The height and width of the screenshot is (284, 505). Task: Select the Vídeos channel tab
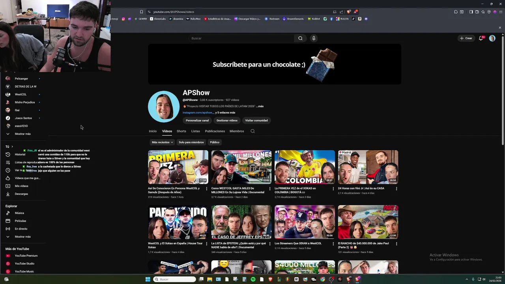coord(167,131)
